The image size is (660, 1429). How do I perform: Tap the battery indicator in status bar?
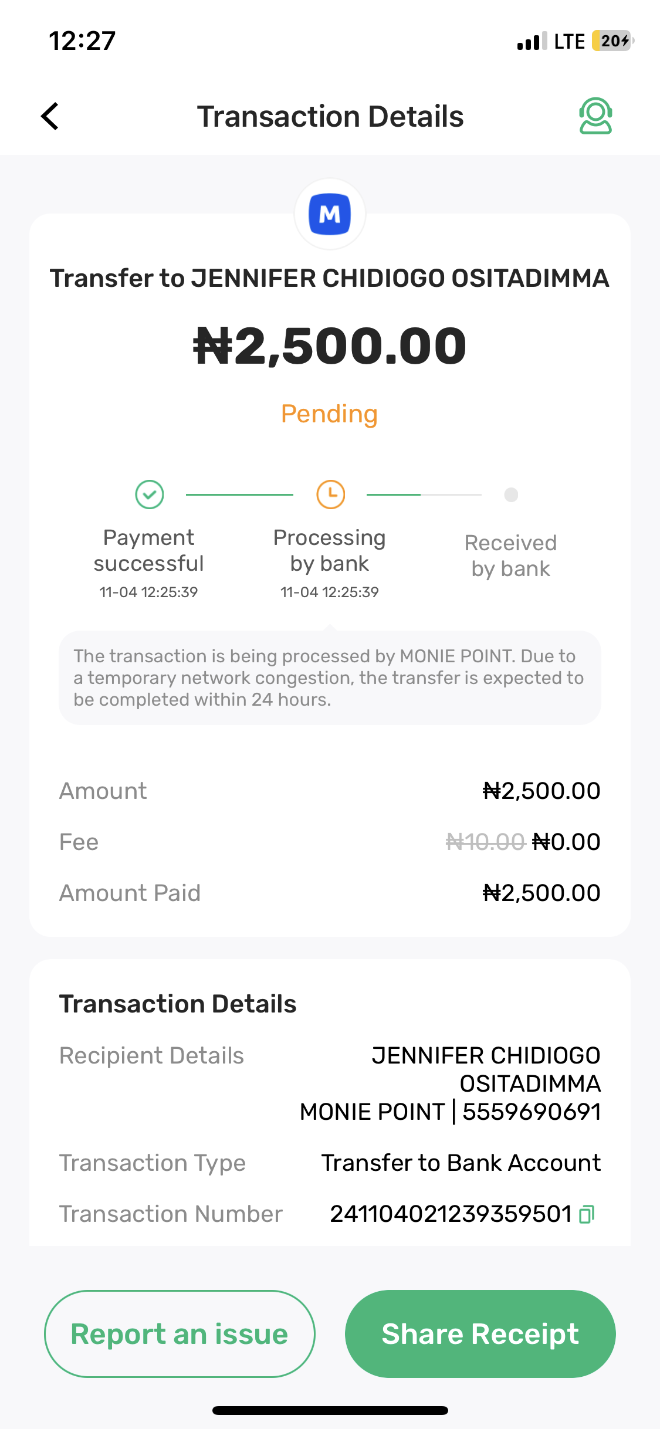click(x=612, y=41)
